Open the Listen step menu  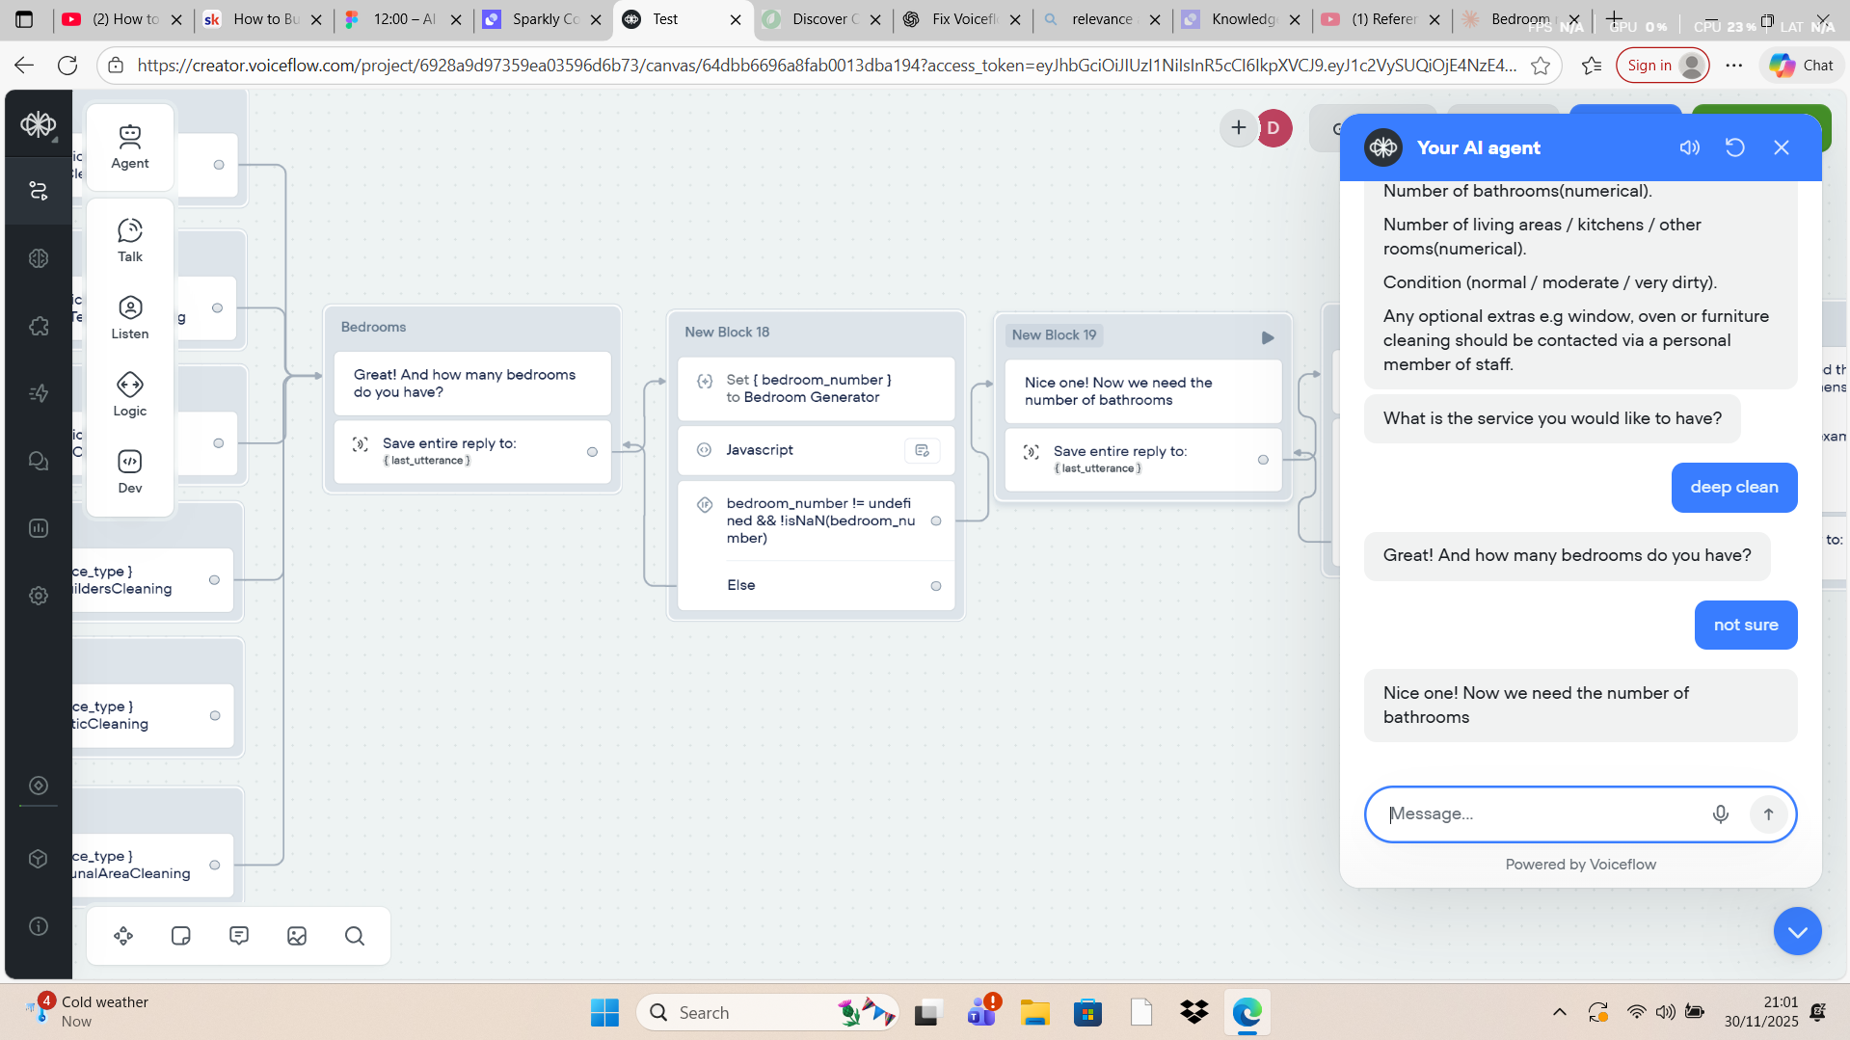[x=130, y=317]
